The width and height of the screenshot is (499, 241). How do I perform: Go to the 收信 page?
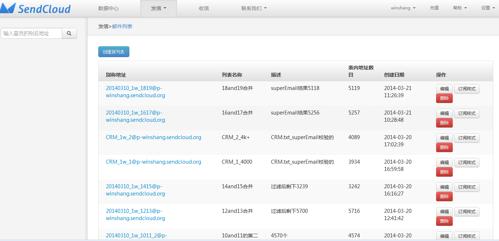click(204, 8)
